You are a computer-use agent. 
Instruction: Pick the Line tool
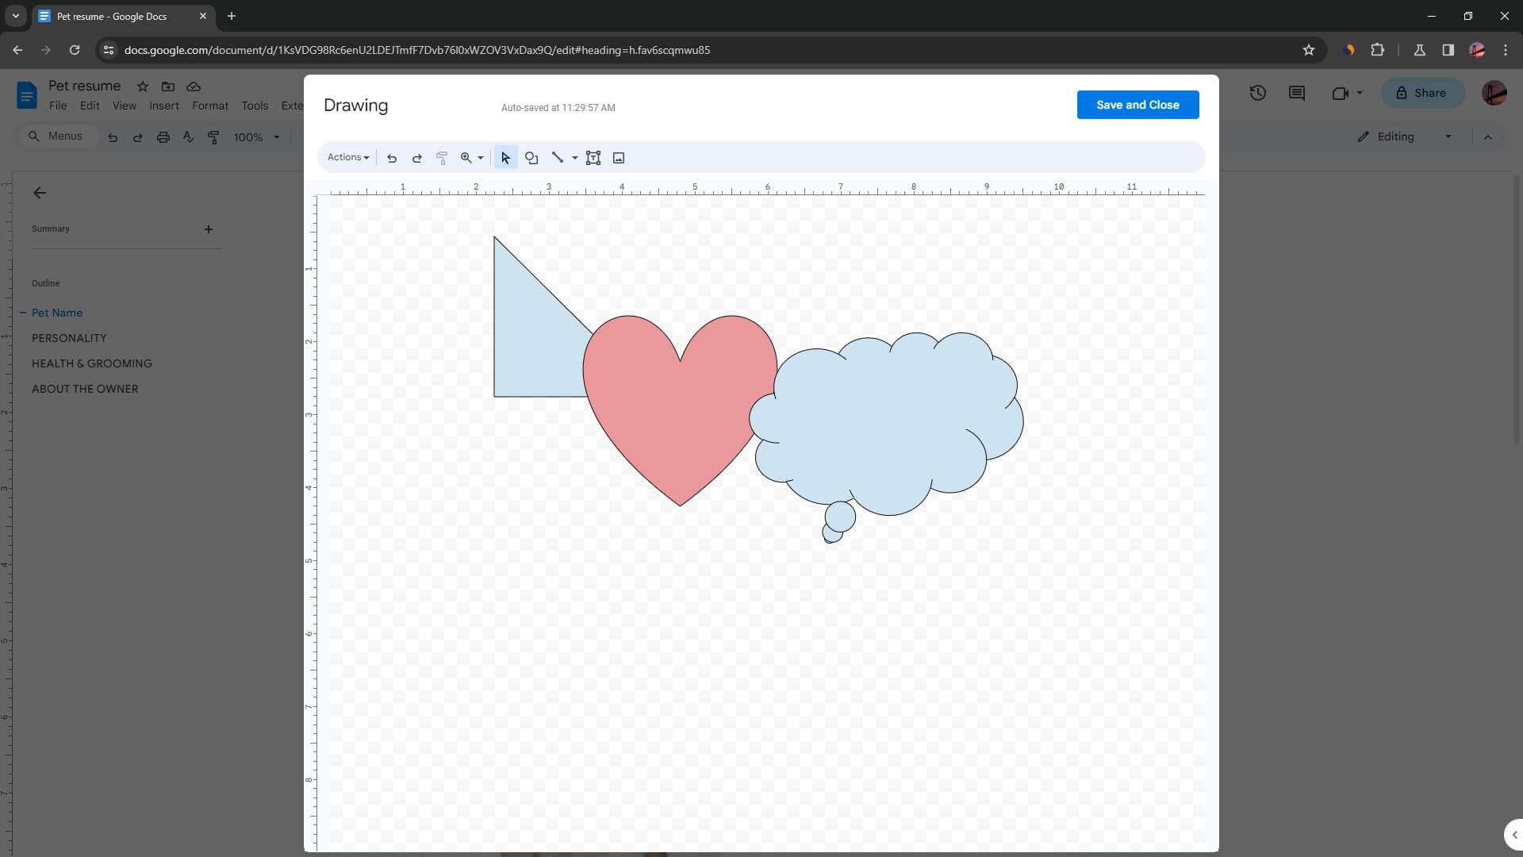point(557,158)
